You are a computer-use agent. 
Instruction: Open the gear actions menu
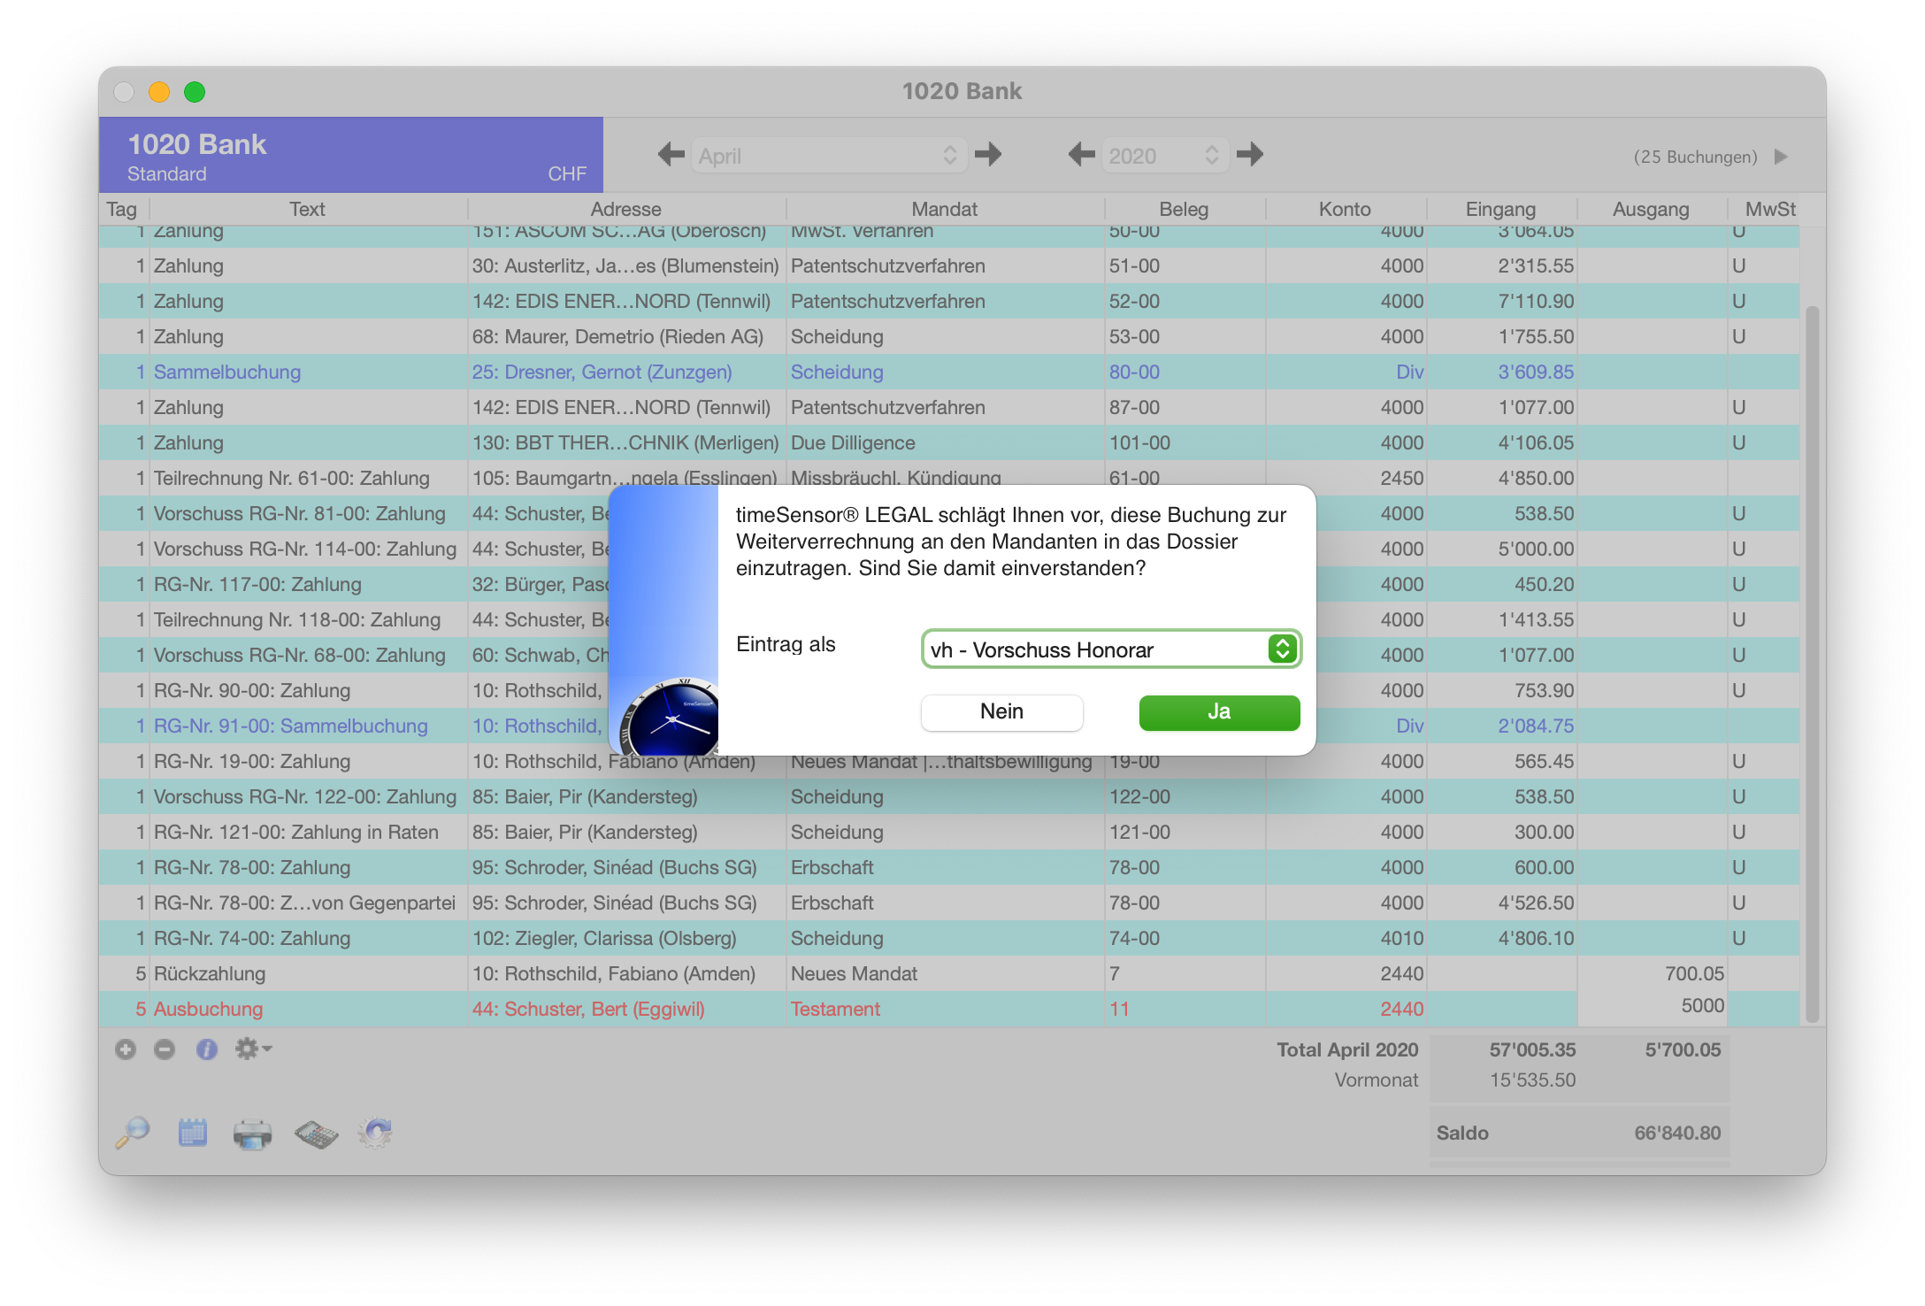(253, 1049)
